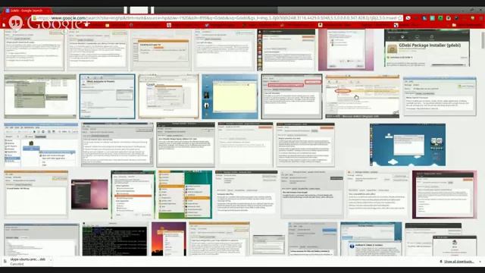
Task: Click the "Show all downloads..." link
Action: (x=458, y=262)
